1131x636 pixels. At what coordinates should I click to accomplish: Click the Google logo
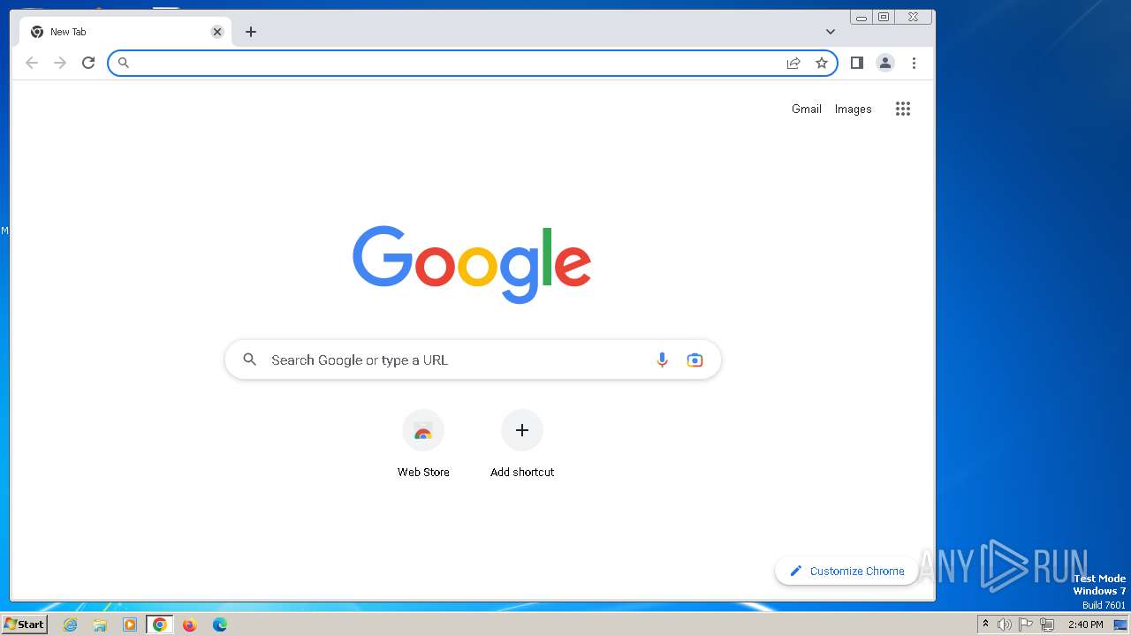[x=472, y=264]
